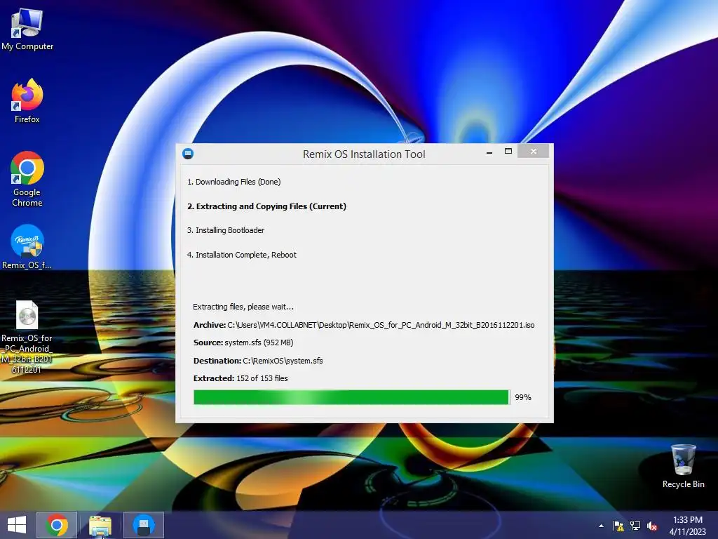718x539 pixels.
Task: Select the Google Chrome desktop shortcut
Action: click(x=27, y=179)
